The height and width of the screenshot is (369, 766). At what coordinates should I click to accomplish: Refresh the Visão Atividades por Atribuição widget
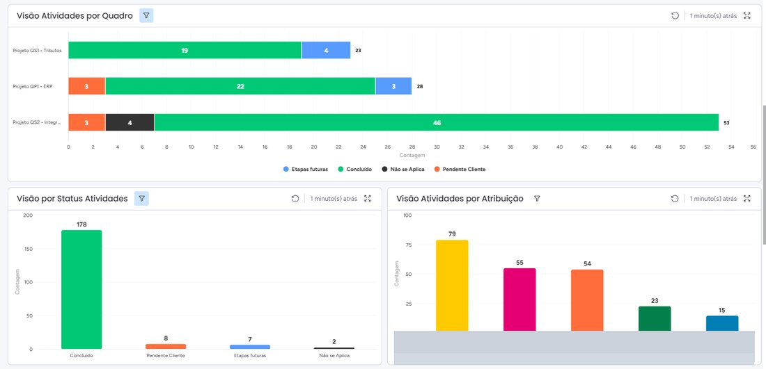pos(675,198)
